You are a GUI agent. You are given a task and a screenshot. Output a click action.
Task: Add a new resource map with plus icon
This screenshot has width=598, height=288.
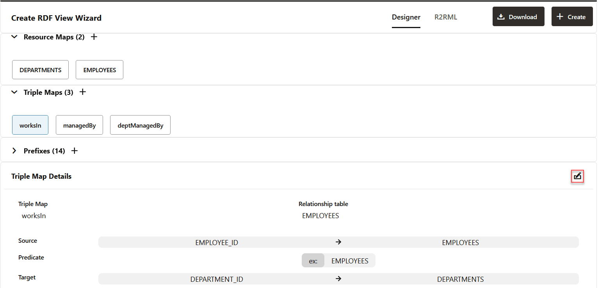click(x=94, y=37)
